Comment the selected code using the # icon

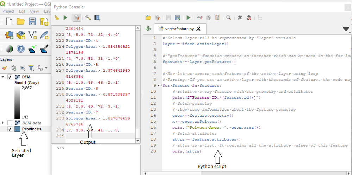[240, 17]
